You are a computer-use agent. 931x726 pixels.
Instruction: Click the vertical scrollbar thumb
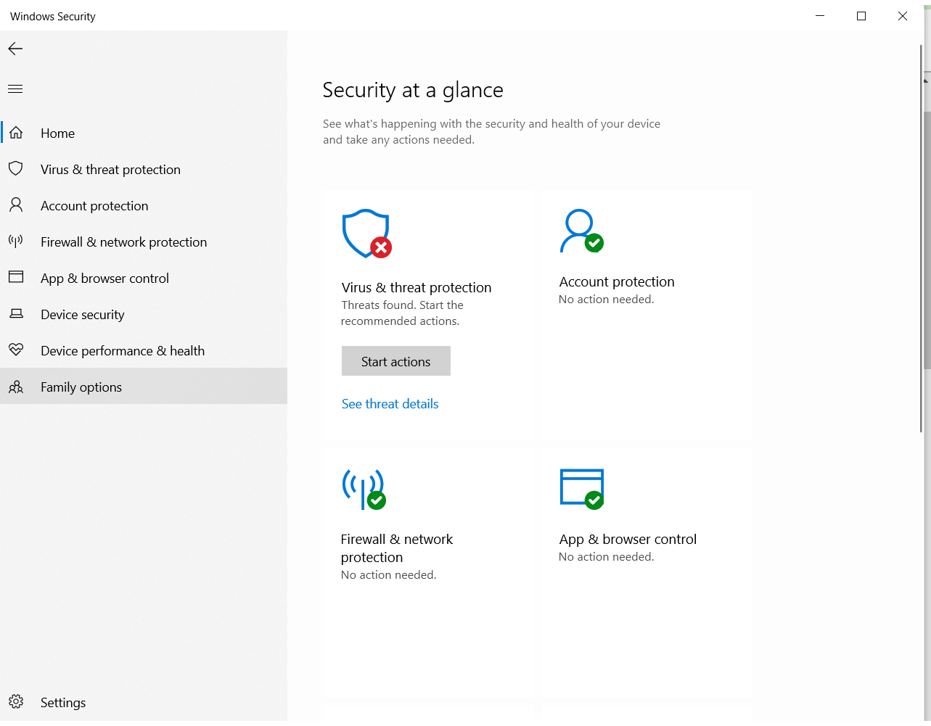922,239
